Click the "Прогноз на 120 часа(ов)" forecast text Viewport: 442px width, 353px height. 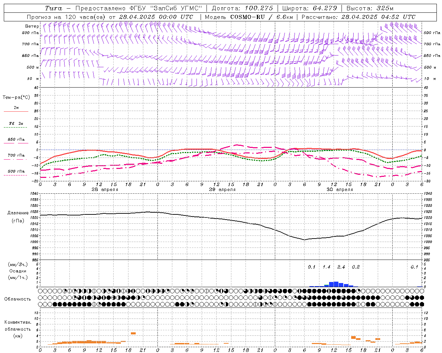tap(67, 17)
